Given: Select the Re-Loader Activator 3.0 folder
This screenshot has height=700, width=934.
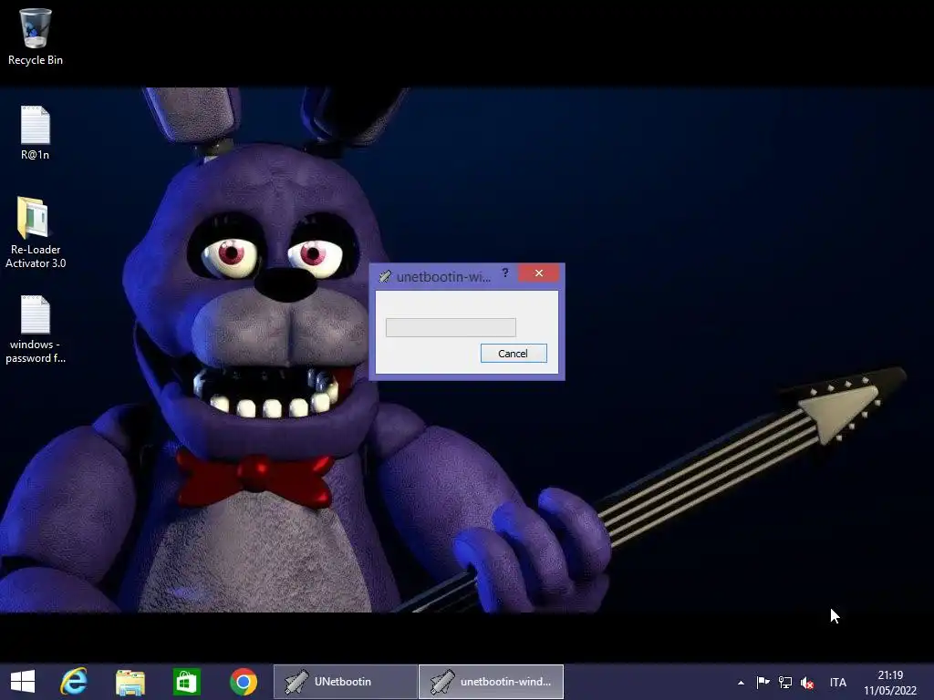Looking at the screenshot, I should tap(36, 232).
